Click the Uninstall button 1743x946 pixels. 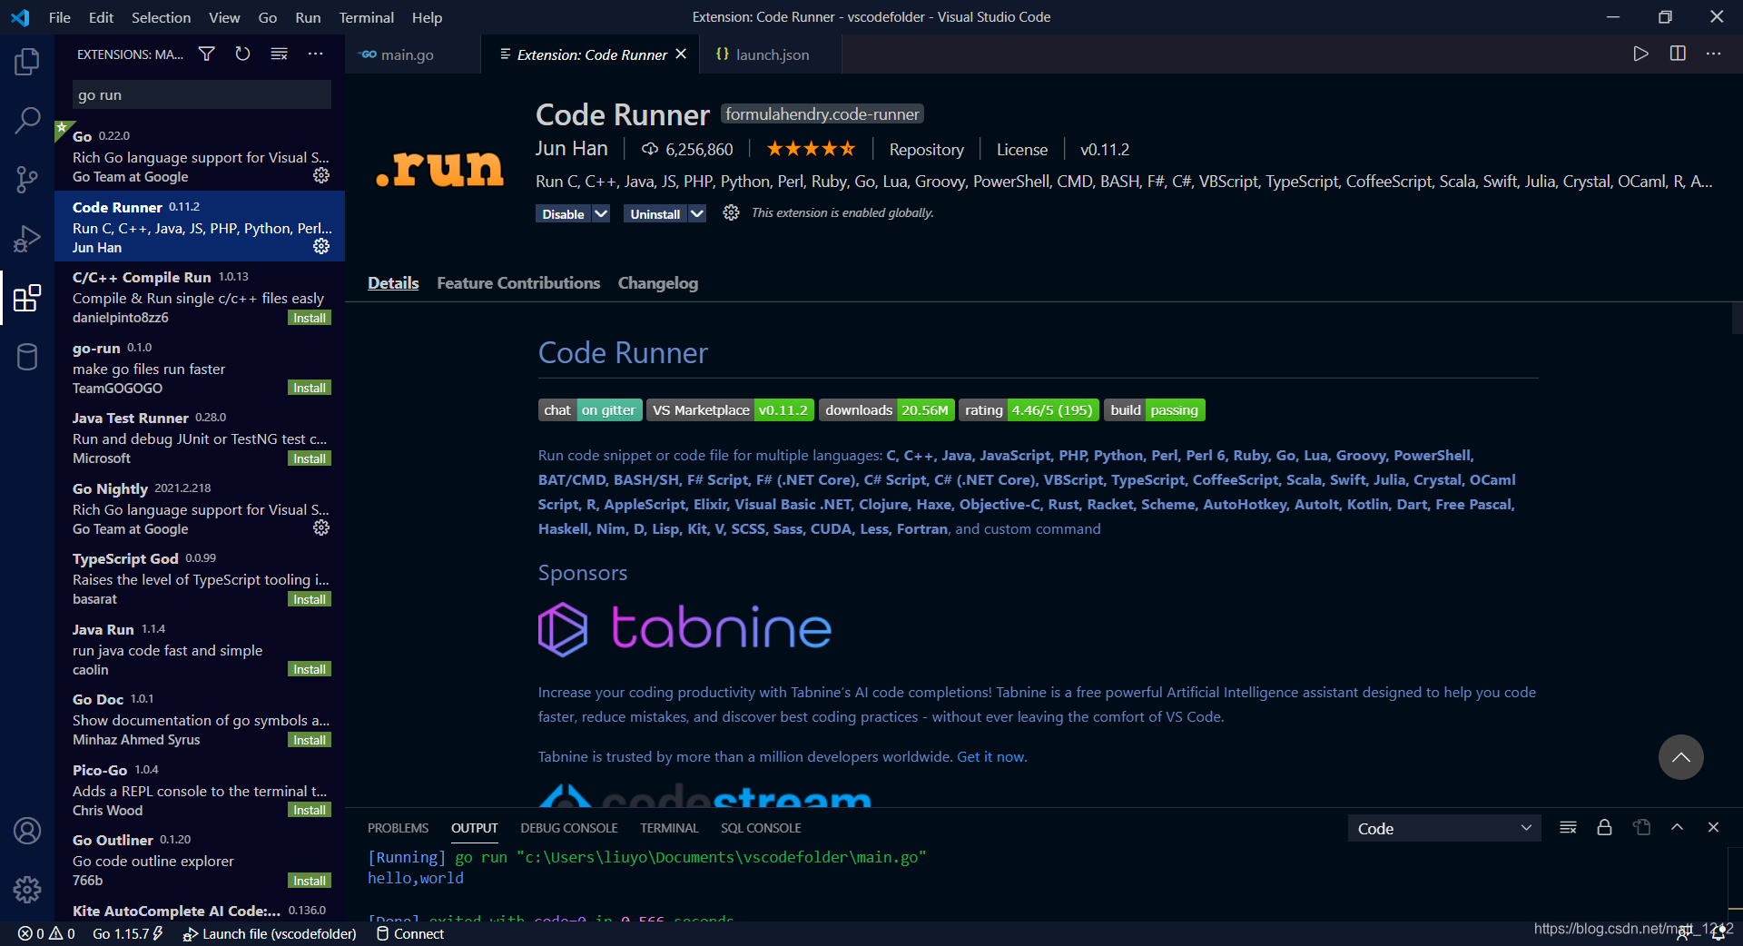[655, 213]
